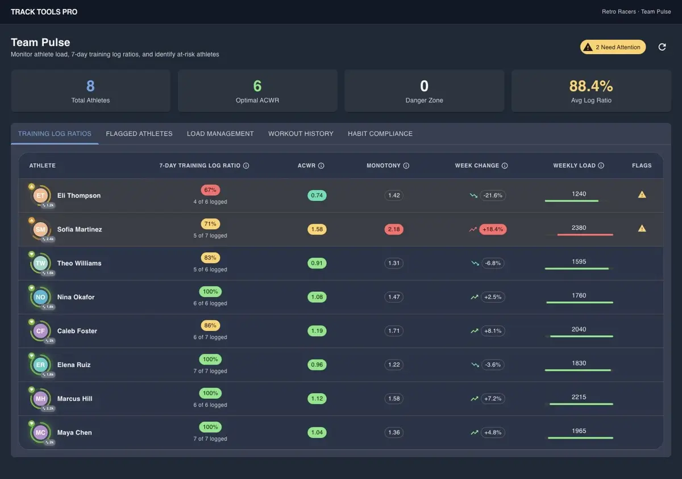Click Caleb Foster's 86% log ratio badge
This screenshot has width=682, height=479.
[x=210, y=325]
